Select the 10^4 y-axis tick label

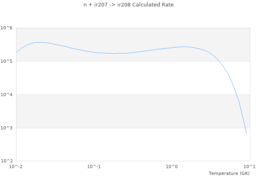(6, 94)
